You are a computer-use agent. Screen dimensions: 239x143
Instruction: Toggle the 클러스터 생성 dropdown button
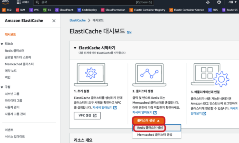pos(149,121)
